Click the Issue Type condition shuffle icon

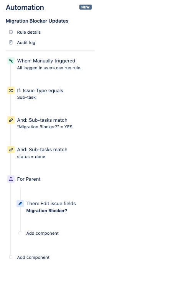click(11, 90)
